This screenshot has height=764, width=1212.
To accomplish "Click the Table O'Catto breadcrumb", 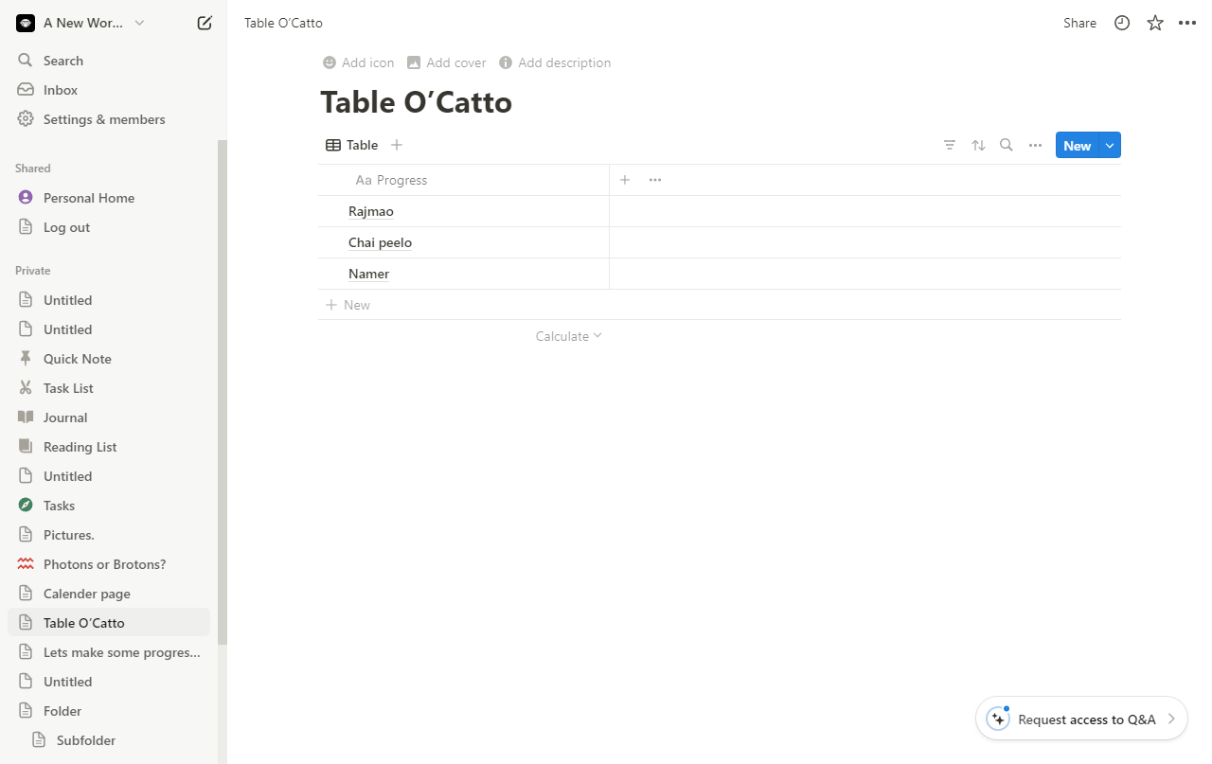I will (x=283, y=23).
